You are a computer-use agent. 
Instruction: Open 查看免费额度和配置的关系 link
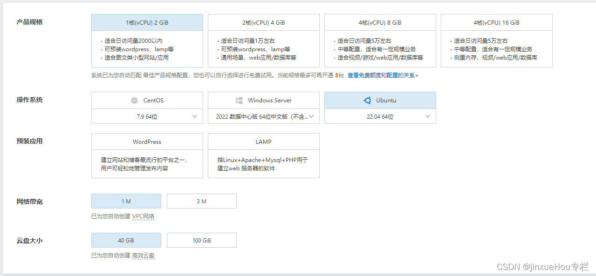(x=383, y=75)
